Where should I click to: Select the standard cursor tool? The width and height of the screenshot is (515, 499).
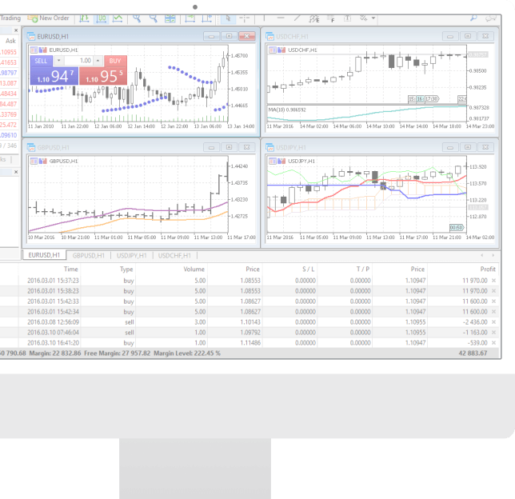coord(228,18)
